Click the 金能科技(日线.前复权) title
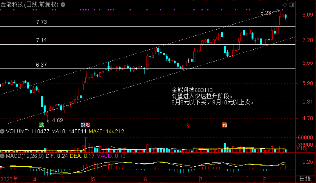Viewport: 316px width, 183px height. pos(30,4)
